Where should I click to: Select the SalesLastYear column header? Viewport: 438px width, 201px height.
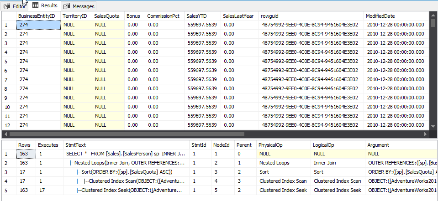[240, 16]
